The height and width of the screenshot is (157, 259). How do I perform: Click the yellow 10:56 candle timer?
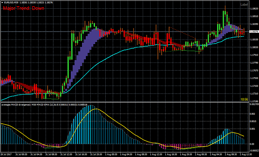pyautogui.click(x=244, y=99)
